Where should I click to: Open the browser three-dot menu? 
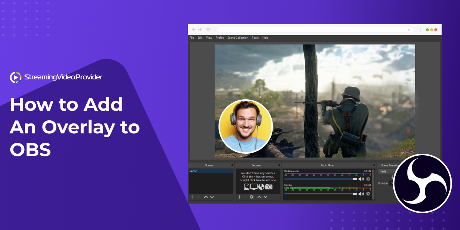421,30
